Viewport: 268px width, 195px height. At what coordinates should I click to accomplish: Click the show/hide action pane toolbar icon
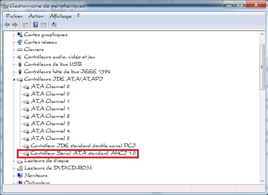(x=44, y=25)
